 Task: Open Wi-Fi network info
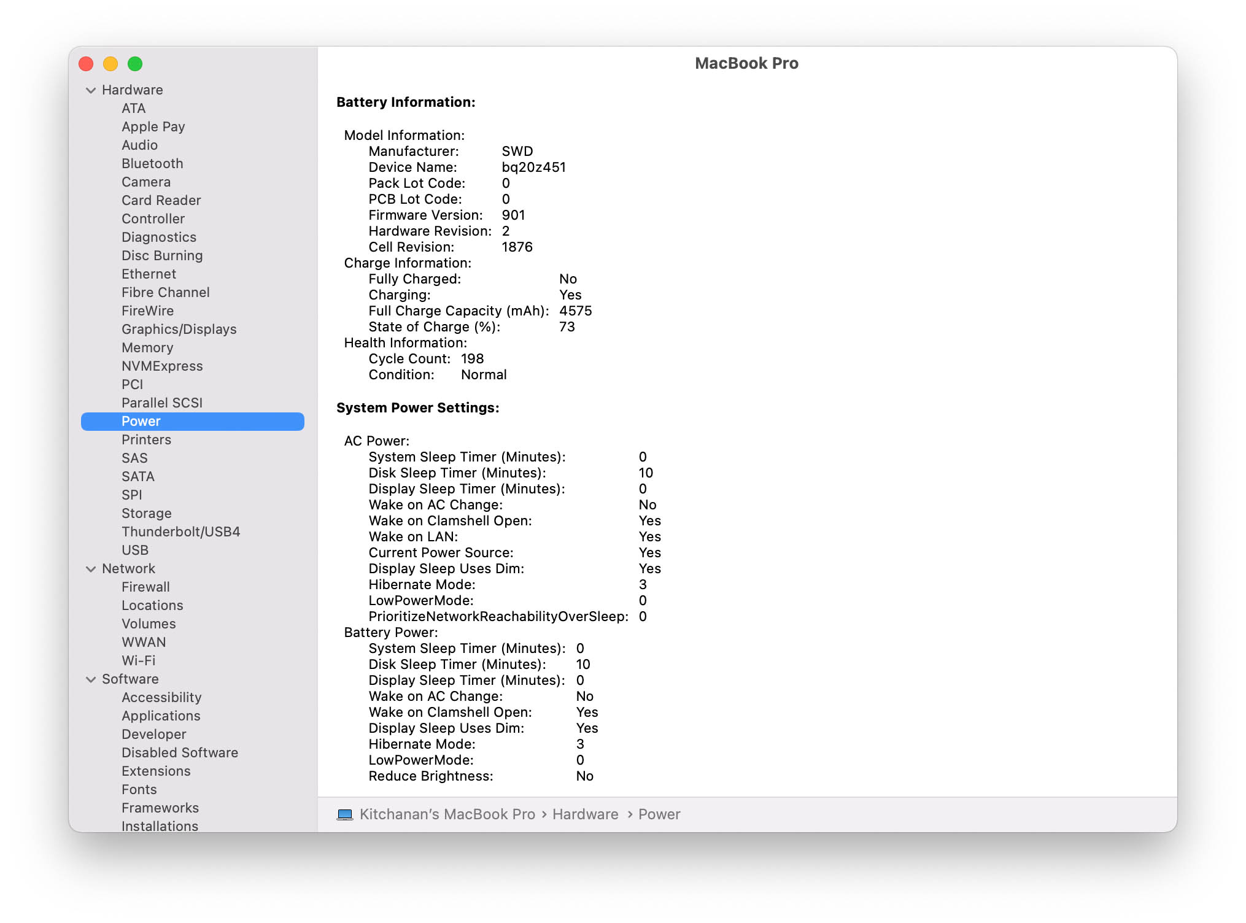point(138,661)
